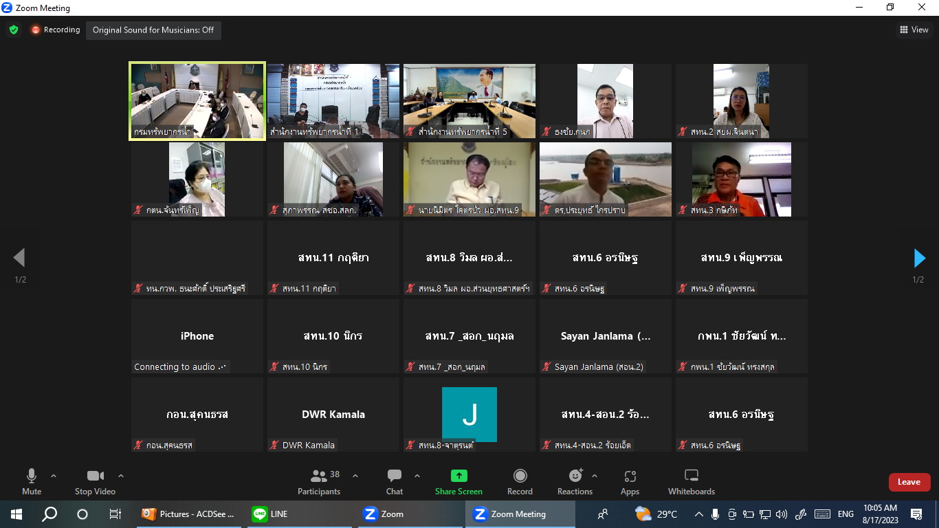Open the People tray icon
Viewport: 939px width, 528px height.
[603, 514]
